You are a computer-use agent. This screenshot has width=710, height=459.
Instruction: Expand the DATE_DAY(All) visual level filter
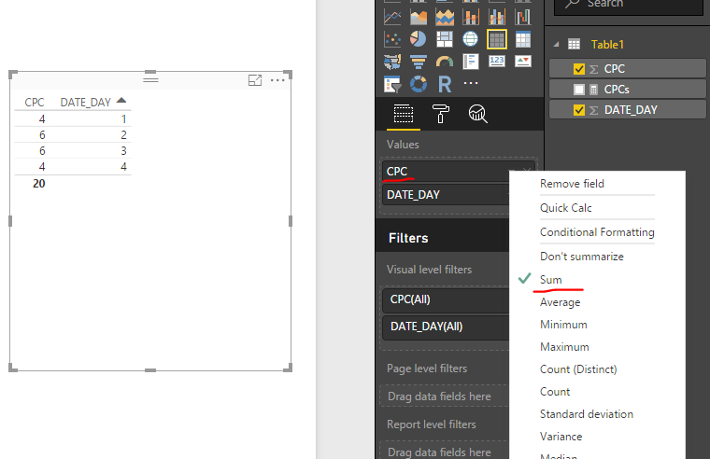(x=446, y=327)
